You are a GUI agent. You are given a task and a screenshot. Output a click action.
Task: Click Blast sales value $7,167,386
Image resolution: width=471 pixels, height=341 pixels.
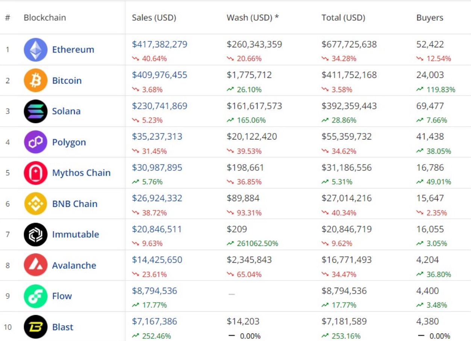coord(154,322)
